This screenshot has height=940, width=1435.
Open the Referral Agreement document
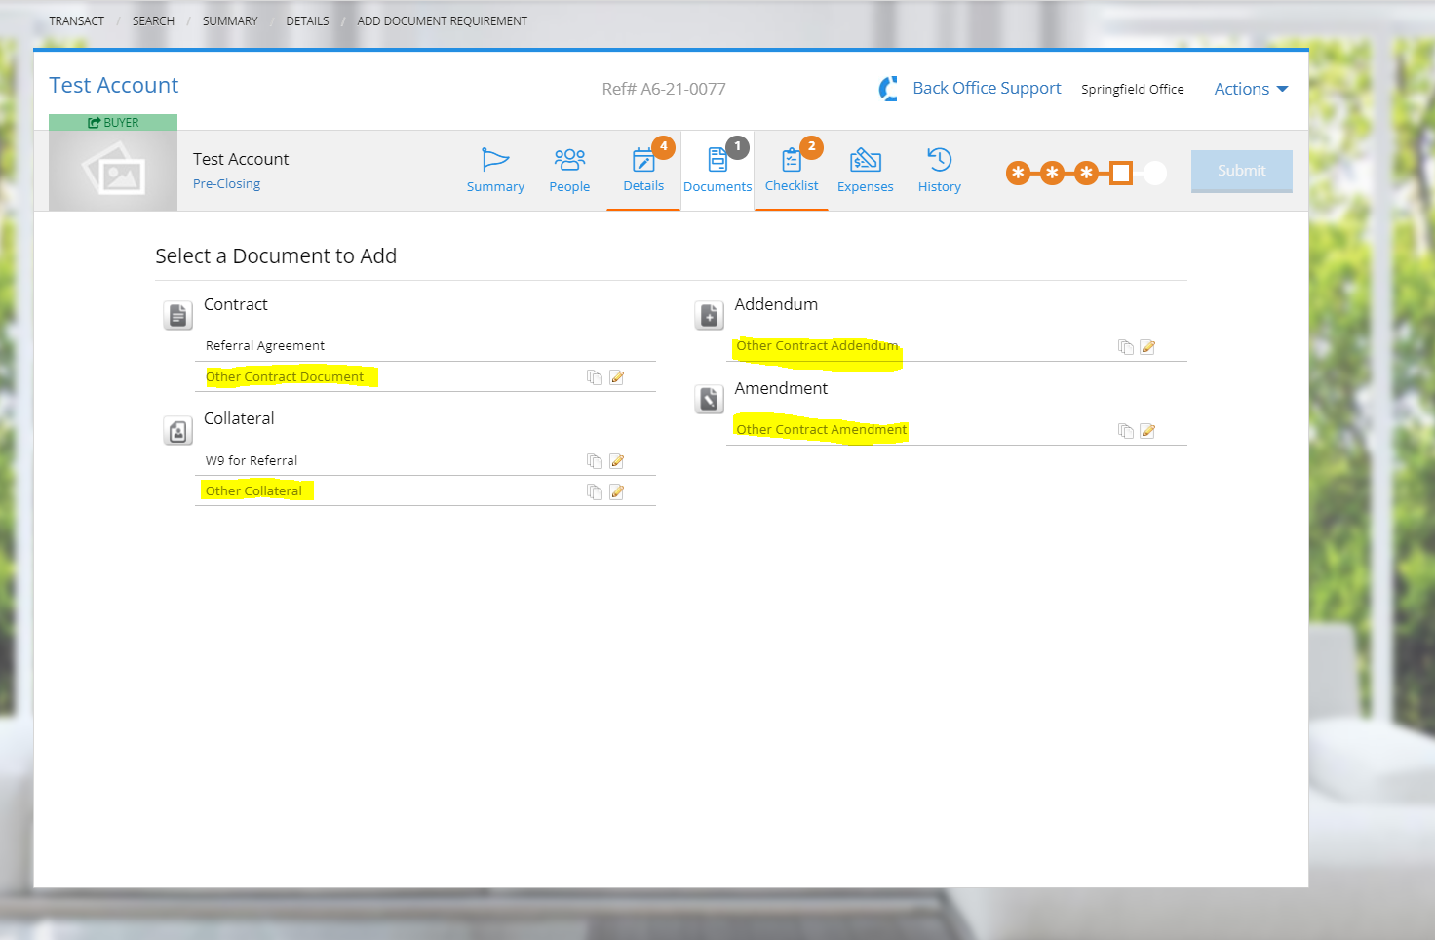click(264, 345)
